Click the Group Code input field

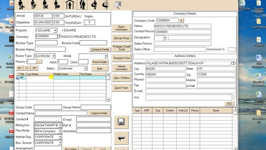coord(48,107)
